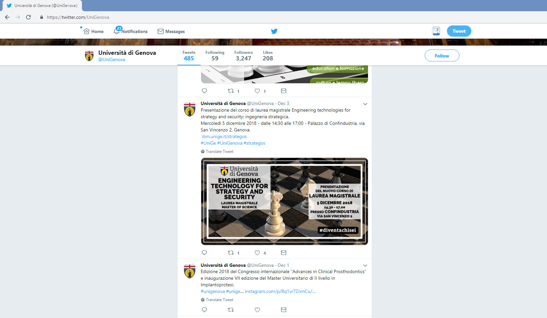Focus the twitter.com/UniGenova address bar

point(78,17)
